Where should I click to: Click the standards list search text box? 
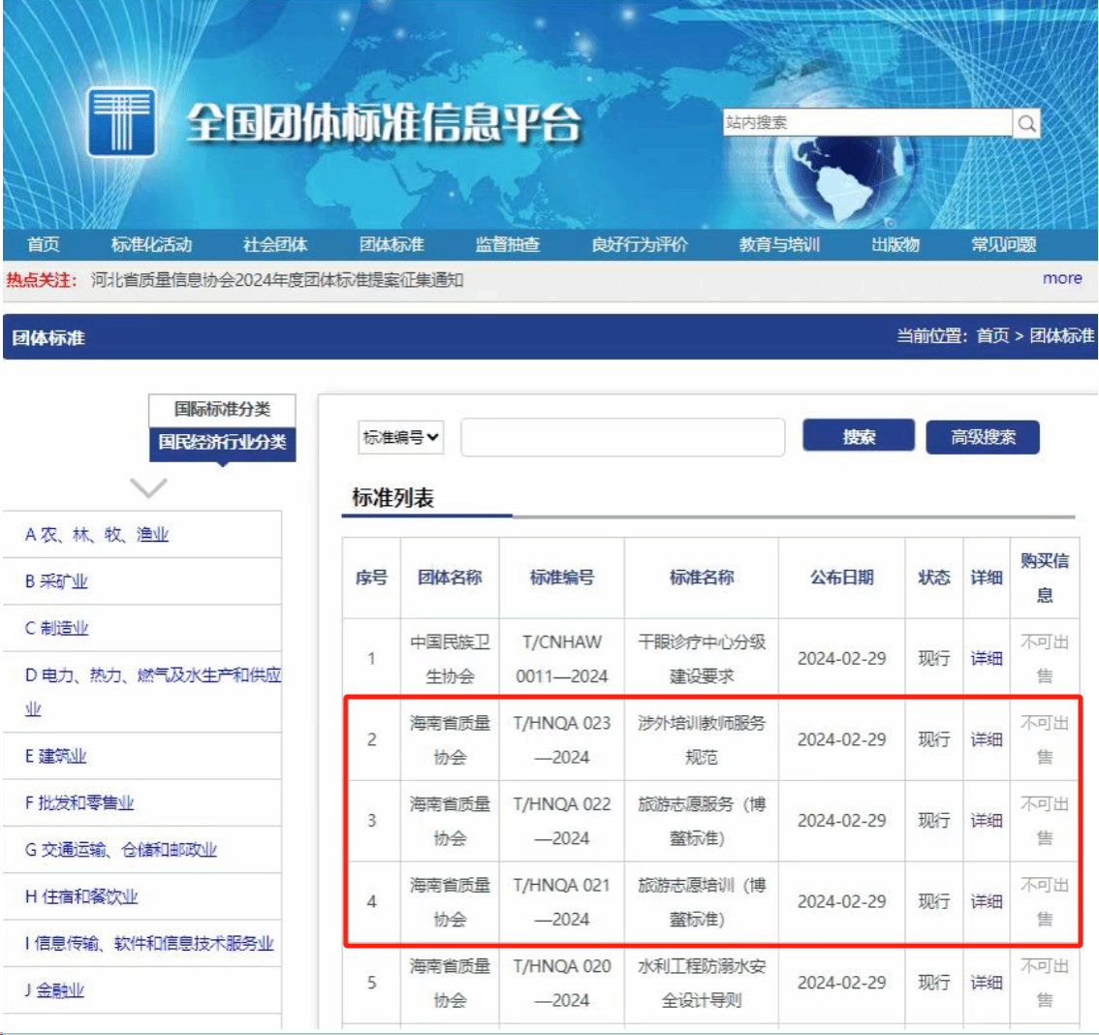(622, 438)
